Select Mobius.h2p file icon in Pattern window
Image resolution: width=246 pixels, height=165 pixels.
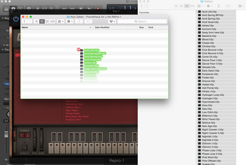[199, 123]
